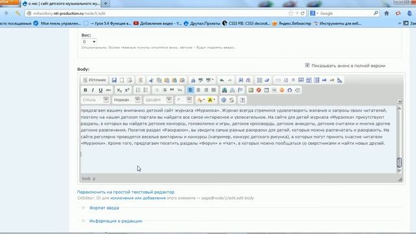Insert a bulleted list

(146, 90)
